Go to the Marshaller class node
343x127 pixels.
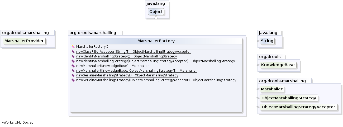pos(271,89)
